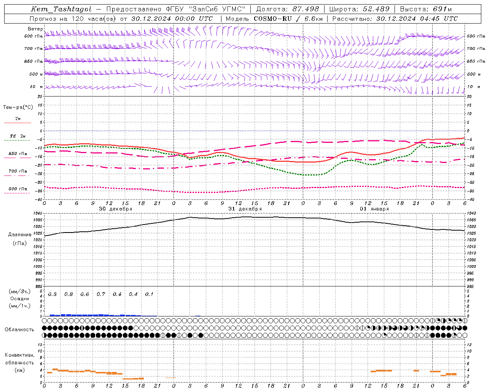This screenshot has width=487, height=389.
Task: Click the (мм/1ч.) precipitation unit label
Action: click(19, 306)
